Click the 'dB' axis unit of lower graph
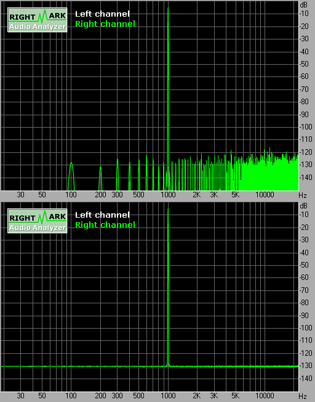This screenshot has height=402, width=315. click(x=303, y=206)
